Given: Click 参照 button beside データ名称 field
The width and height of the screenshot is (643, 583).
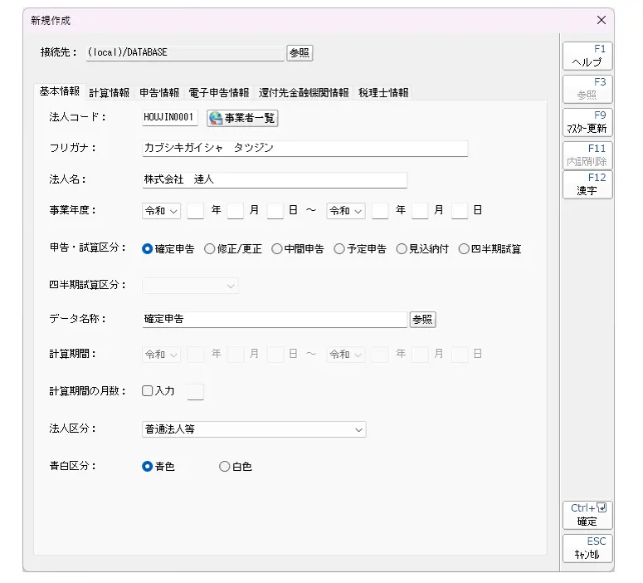Looking at the screenshot, I should click(422, 319).
